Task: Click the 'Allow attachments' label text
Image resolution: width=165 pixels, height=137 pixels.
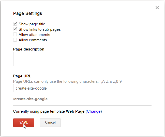Action: tap(34, 35)
